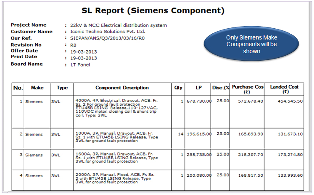Screen dimensions: 314x195
Task: Click landed cost 133,993.60
Action: [290, 175]
